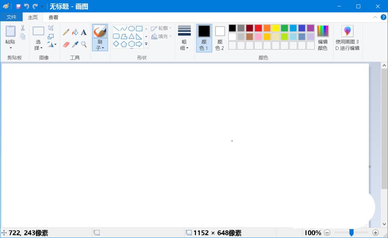The image size is (388, 238).
Task: Choose the Hexagon shape
Action: 132,44
